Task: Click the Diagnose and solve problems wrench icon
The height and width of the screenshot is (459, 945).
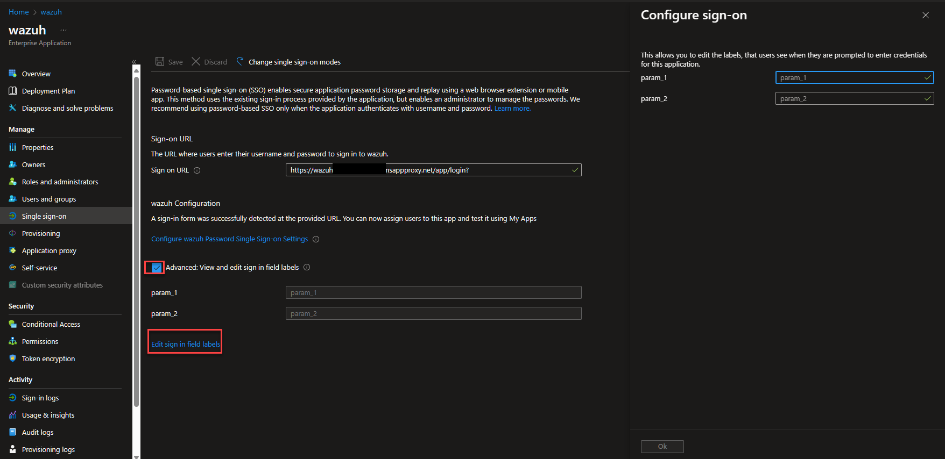Action: [13, 108]
